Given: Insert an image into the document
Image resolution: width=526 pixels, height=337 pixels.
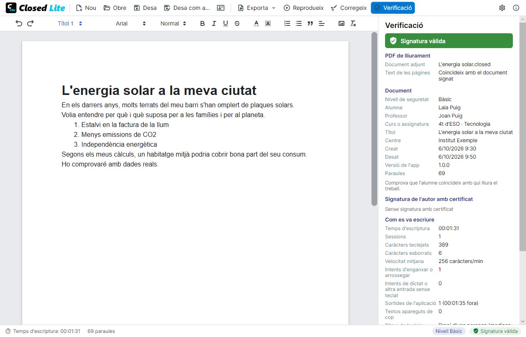Looking at the screenshot, I should 341,23.
